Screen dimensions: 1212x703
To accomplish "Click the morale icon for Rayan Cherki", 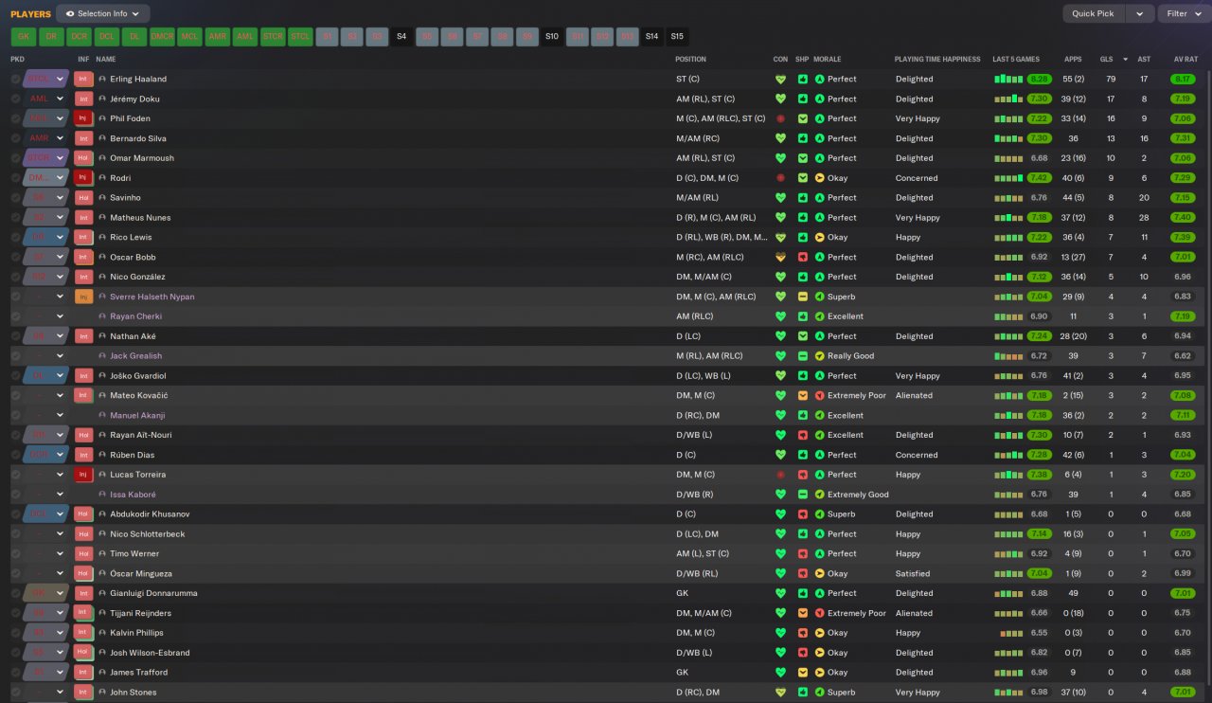I will (x=820, y=316).
